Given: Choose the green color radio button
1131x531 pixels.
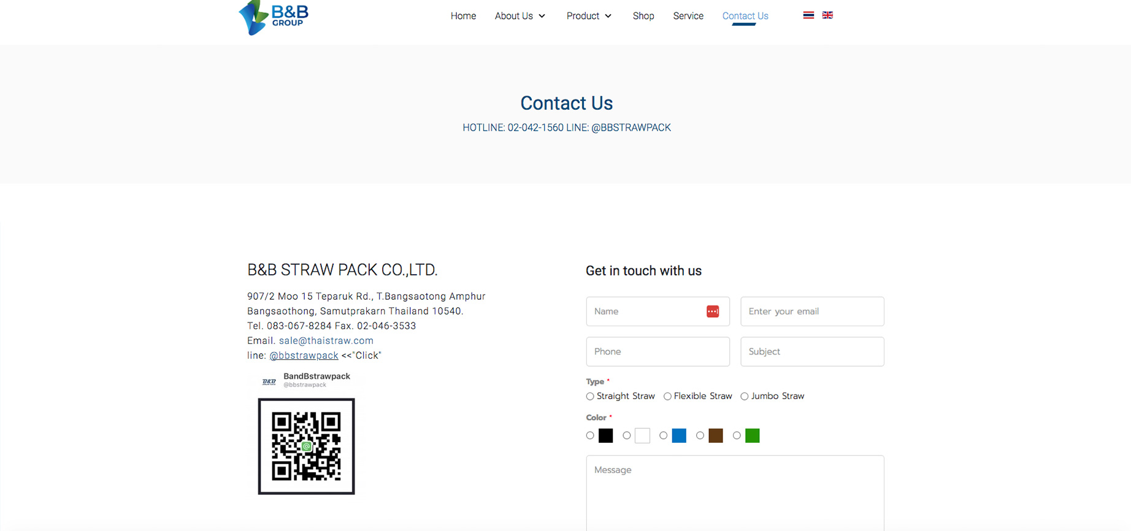Looking at the screenshot, I should 737,435.
